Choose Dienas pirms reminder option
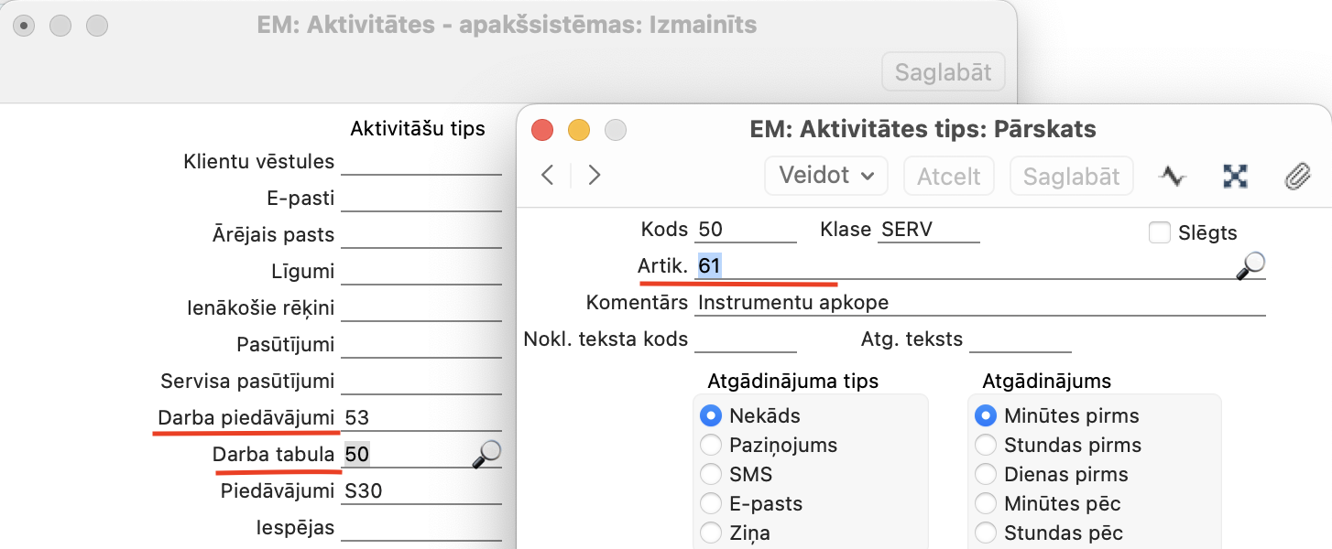 (x=985, y=475)
